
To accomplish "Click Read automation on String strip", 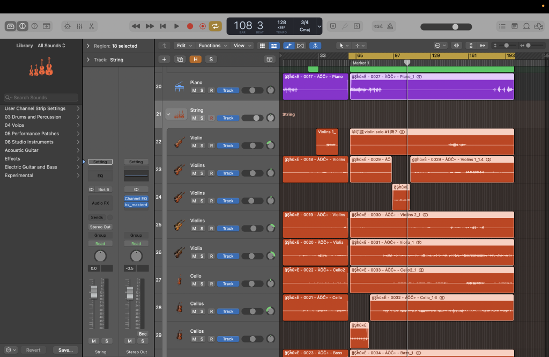I will point(100,244).
